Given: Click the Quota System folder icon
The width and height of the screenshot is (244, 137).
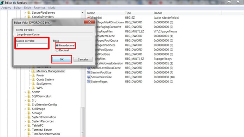Looking at the screenshot, I should coord(33,79).
